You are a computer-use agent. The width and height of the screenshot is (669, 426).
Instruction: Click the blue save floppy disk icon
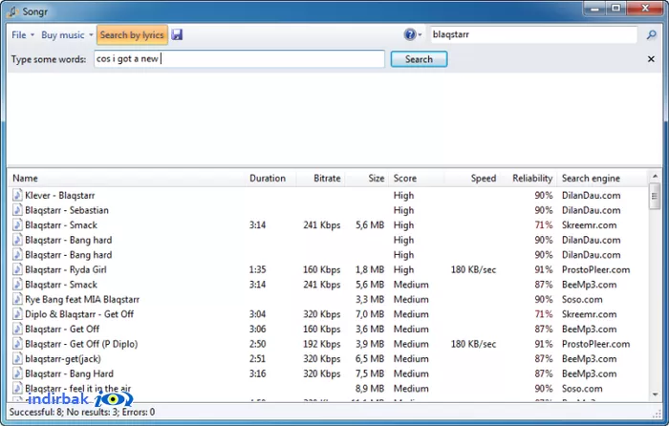(x=177, y=35)
